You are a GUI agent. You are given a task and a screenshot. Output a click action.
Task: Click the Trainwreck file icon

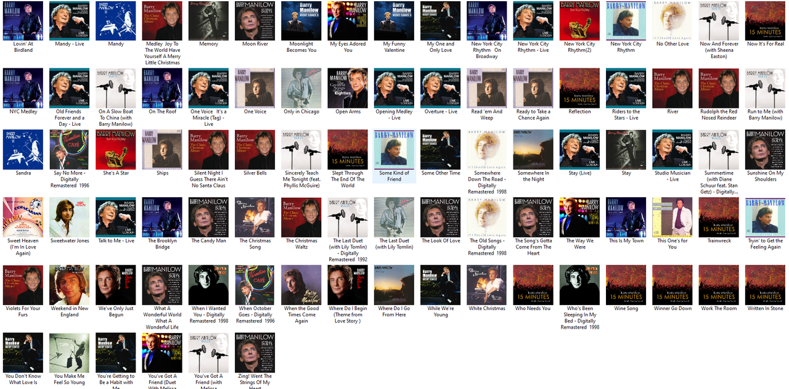[719, 218]
